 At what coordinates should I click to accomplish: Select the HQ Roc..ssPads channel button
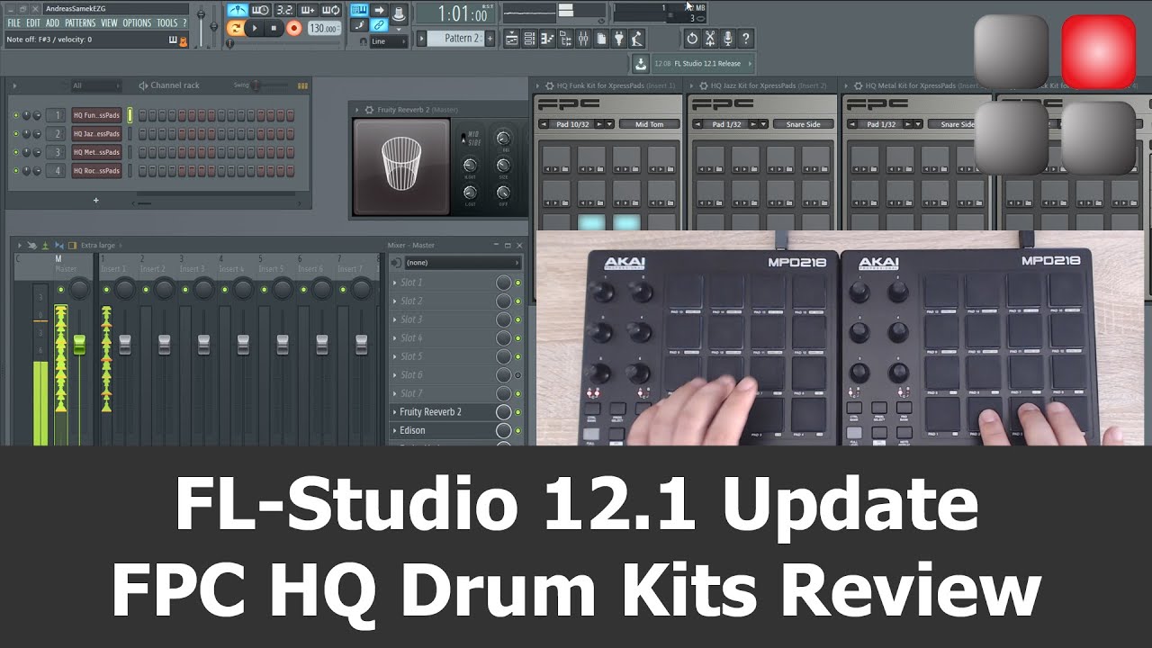pos(96,171)
